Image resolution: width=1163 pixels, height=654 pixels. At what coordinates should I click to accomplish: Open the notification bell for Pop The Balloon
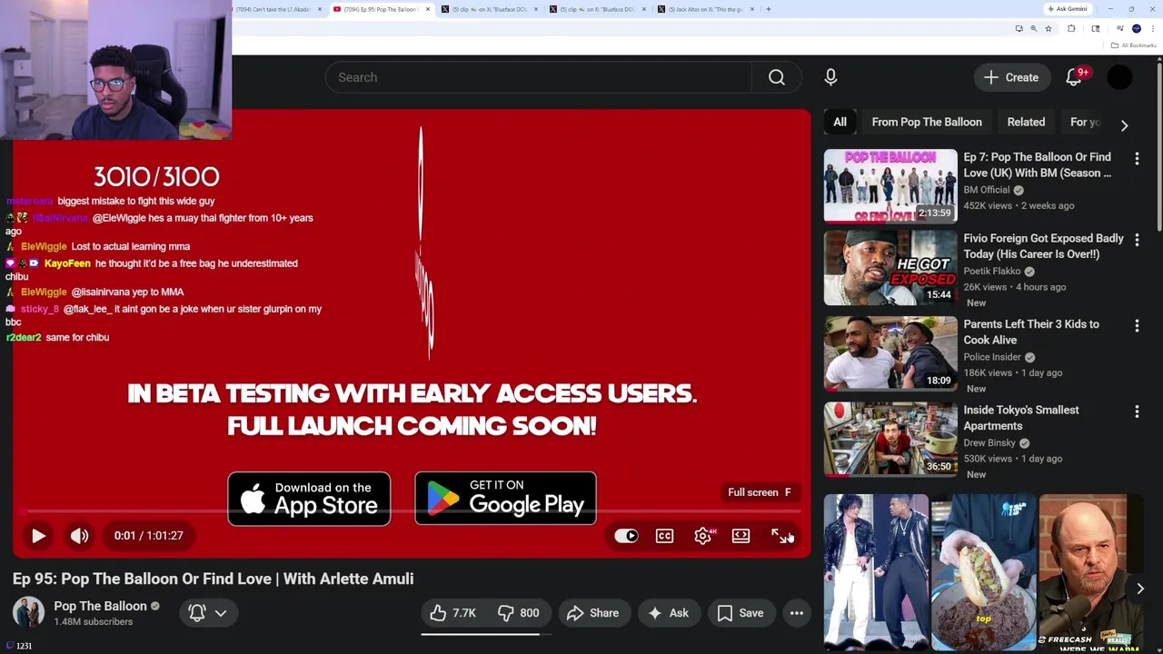pos(197,613)
